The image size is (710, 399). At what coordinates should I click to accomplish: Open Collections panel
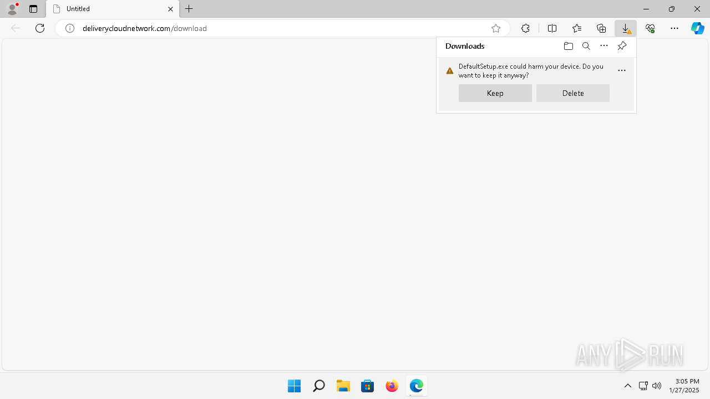pyautogui.click(x=601, y=28)
